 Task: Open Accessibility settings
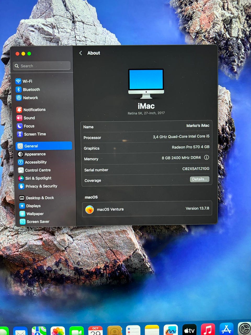click(x=32, y=162)
